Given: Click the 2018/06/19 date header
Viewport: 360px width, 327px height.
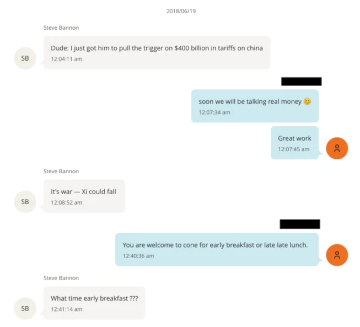Looking at the screenshot, I should (x=180, y=11).
